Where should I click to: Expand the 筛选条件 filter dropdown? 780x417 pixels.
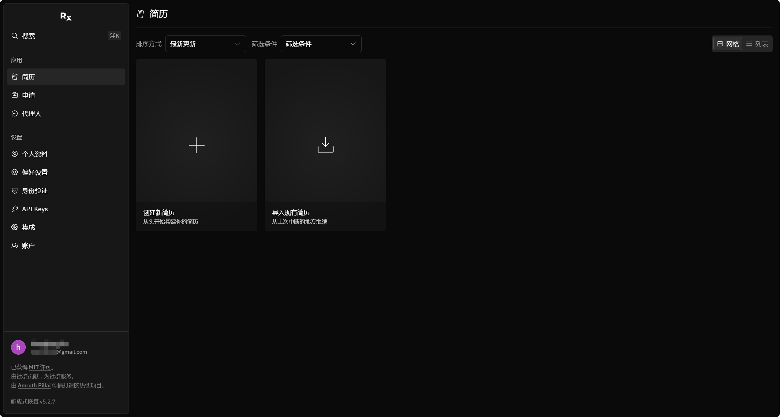tap(321, 44)
